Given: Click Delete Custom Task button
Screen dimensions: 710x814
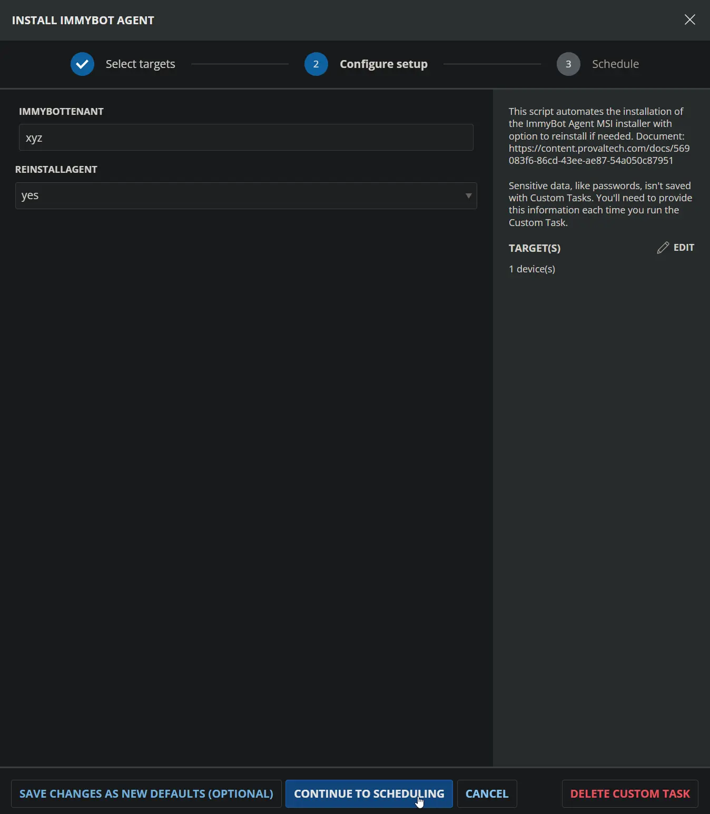Looking at the screenshot, I should (630, 793).
